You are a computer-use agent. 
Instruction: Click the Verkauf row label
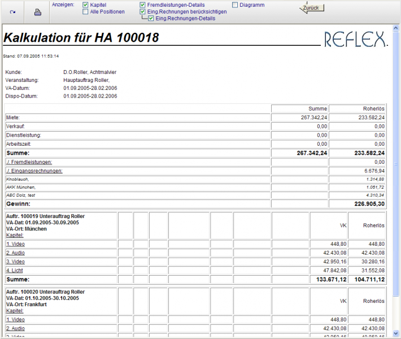15,127
